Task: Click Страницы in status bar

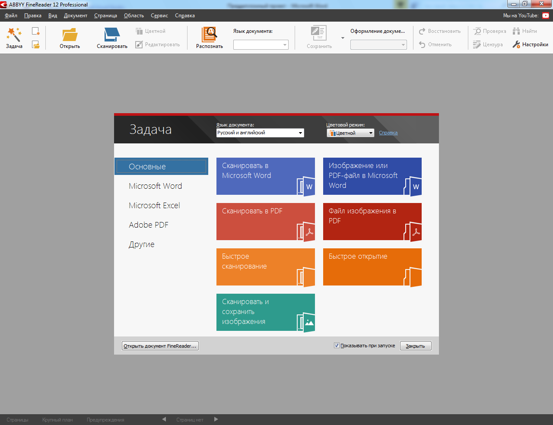Action: pos(18,420)
